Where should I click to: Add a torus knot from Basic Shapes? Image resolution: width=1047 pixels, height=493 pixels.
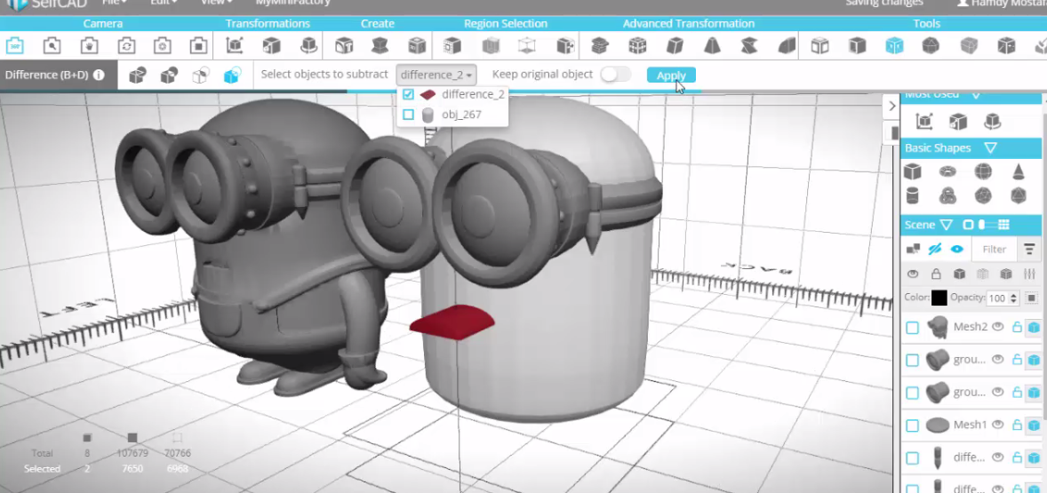(947, 196)
